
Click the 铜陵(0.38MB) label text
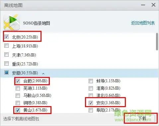coord(35,103)
